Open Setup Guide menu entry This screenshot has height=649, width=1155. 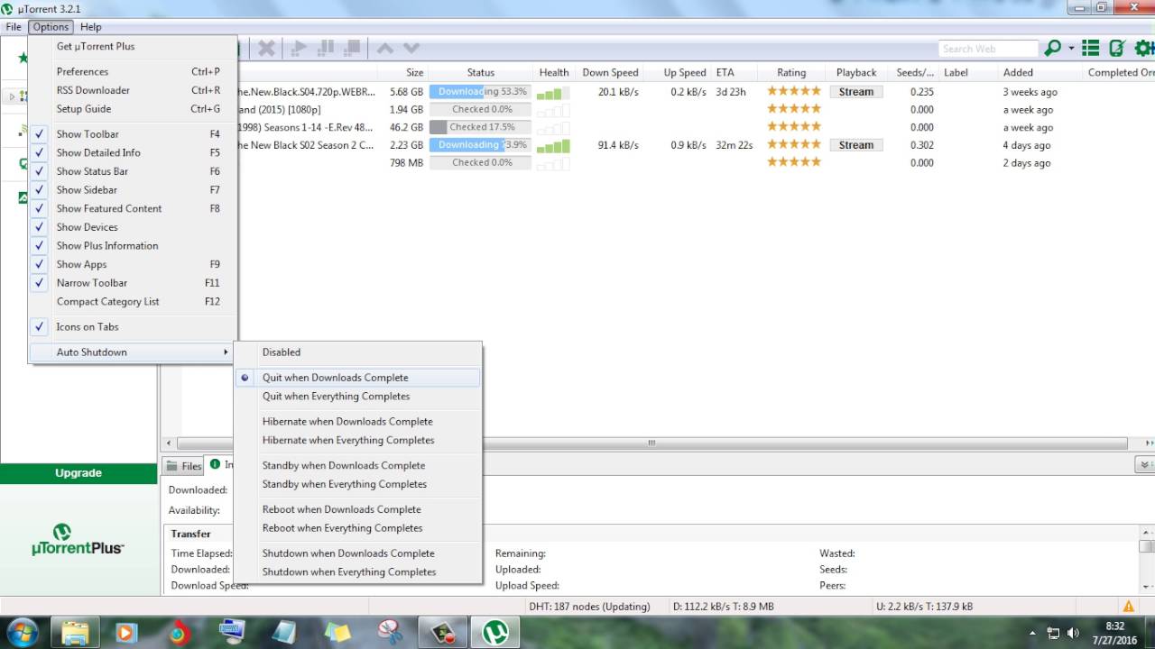click(133, 109)
